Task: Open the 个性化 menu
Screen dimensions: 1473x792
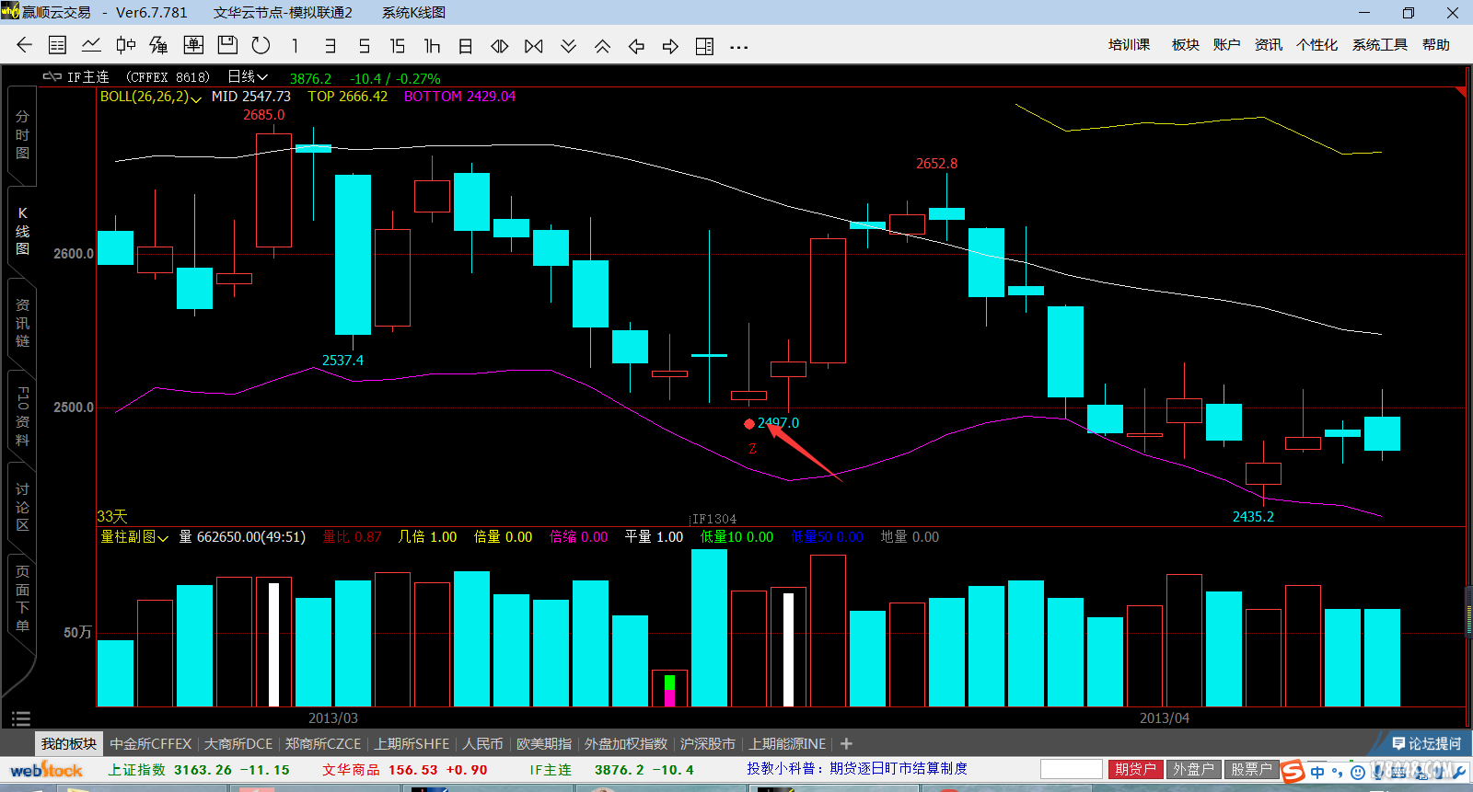Action: 1316,44
